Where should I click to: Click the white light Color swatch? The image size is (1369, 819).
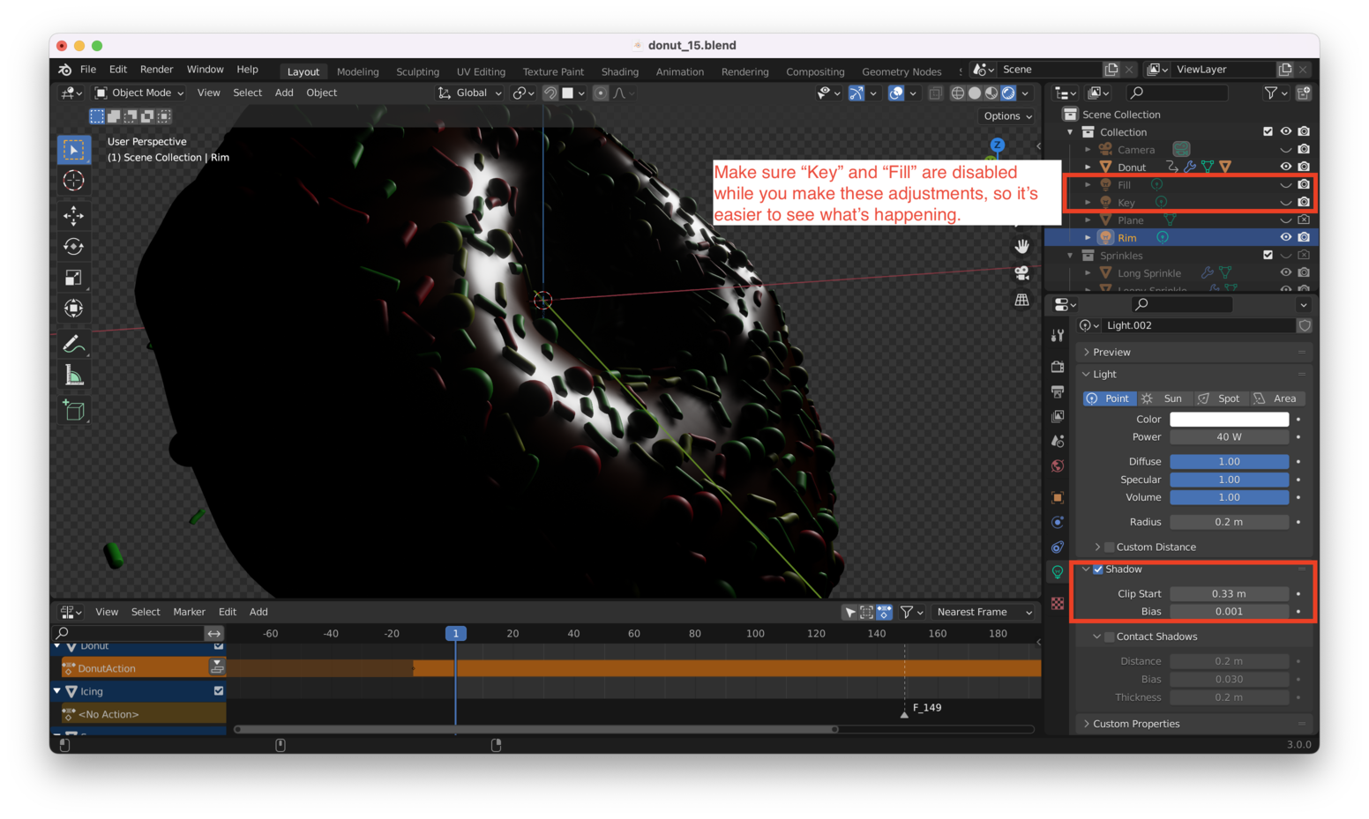coord(1229,420)
